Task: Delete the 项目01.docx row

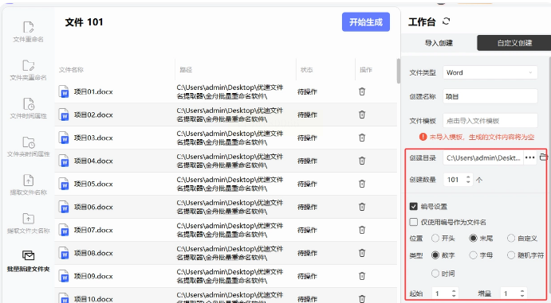Action: (x=362, y=91)
